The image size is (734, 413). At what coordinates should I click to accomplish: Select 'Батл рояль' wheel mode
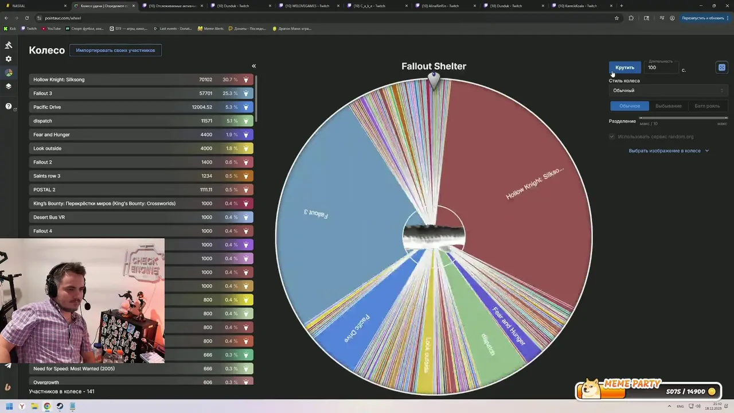707,106
